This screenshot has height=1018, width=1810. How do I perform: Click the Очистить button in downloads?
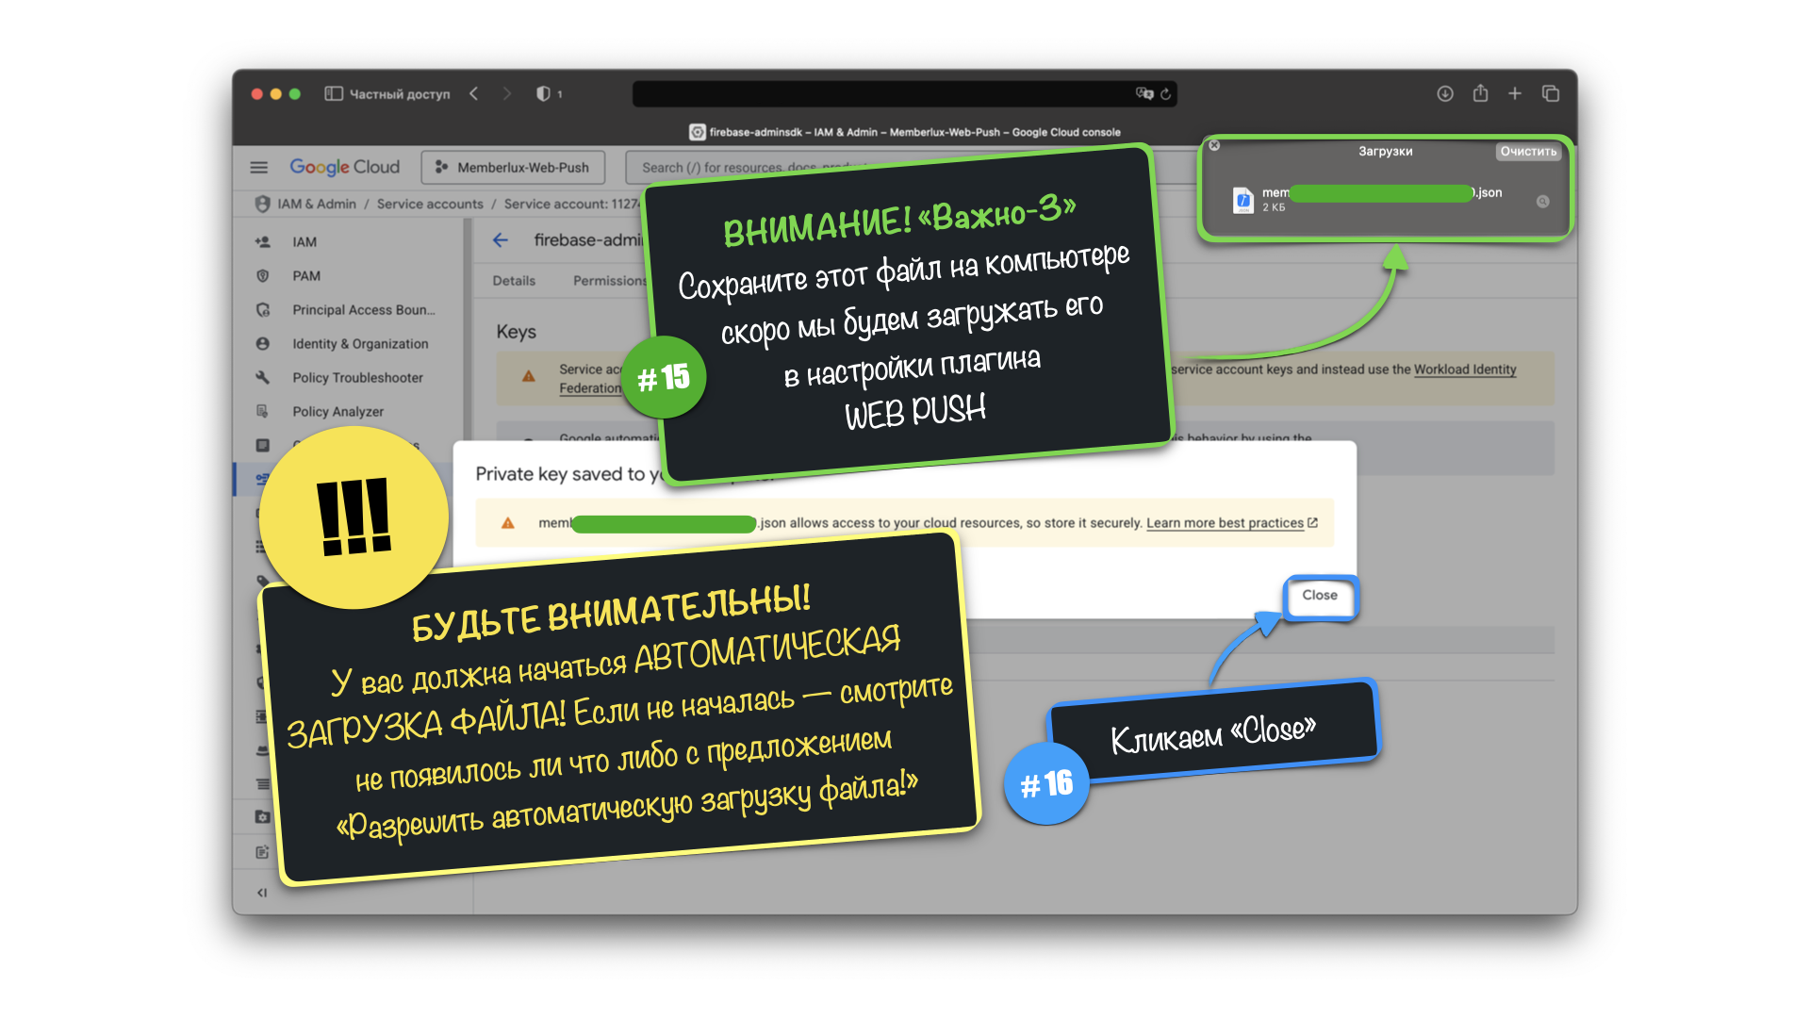(1527, 151)
